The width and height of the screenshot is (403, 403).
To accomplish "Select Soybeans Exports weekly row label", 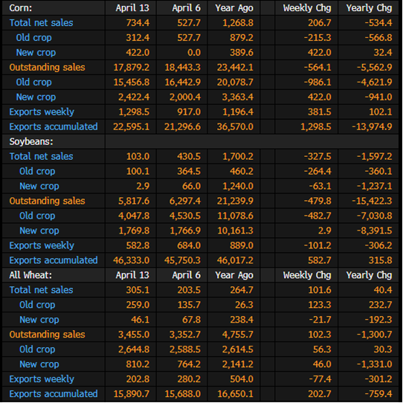I will [x=42, y=245].
